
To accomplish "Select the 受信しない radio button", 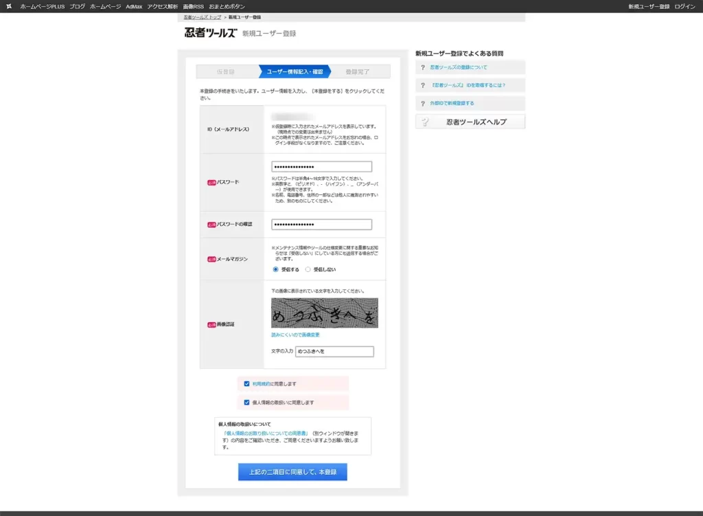I will [308, 269].
